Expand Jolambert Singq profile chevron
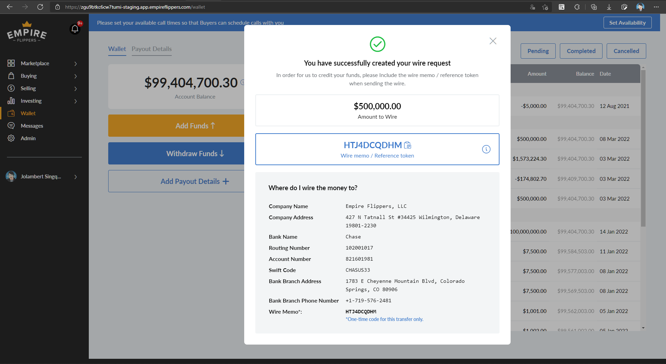 pos(76,177)
